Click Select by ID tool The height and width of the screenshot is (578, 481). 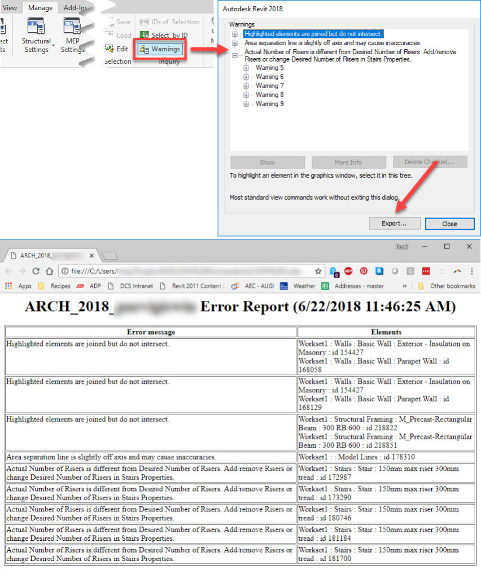click(x=164, y=35)
